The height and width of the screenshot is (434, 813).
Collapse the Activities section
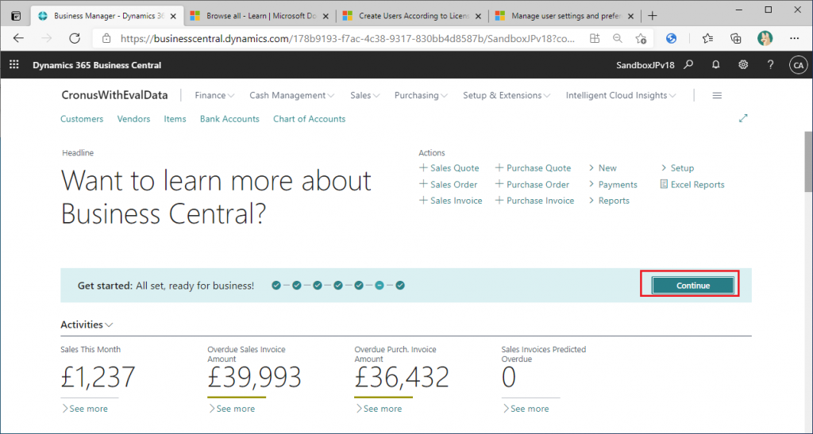[x=87, y=325]
